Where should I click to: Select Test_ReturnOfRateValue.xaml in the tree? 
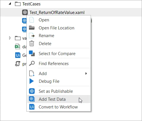[x=57, y=13]
